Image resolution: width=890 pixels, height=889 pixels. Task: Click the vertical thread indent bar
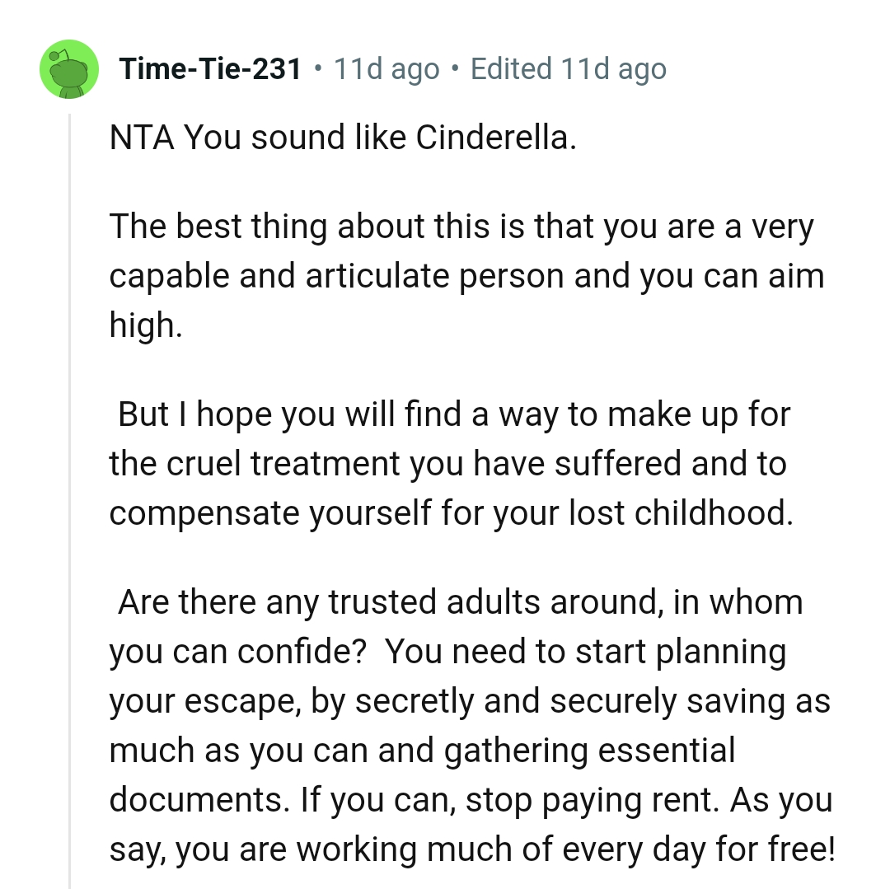(x=70, y=494)
